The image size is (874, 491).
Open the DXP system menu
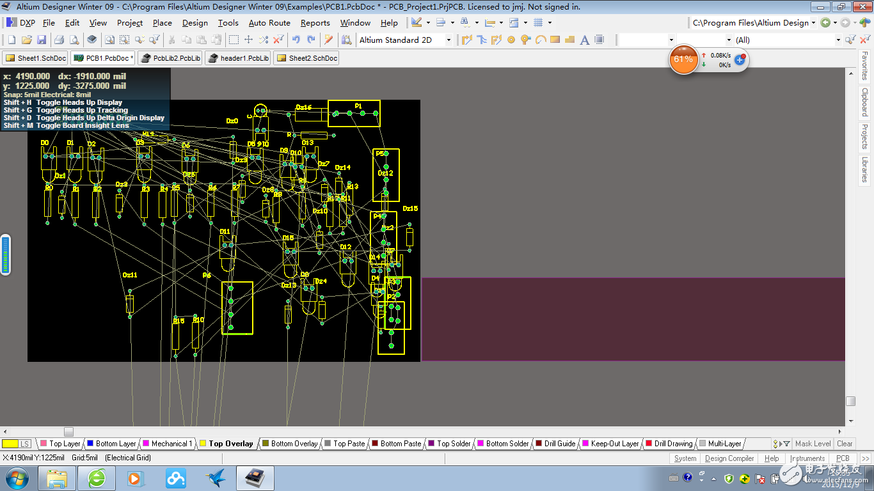coord(21,22)
